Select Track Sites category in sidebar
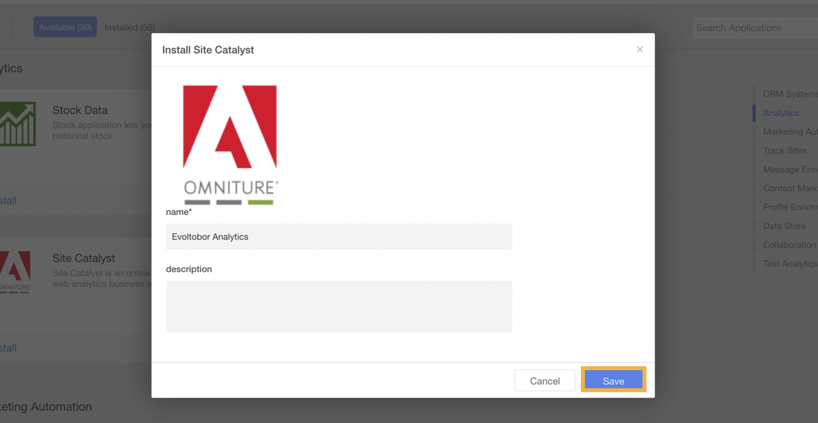Viewport: 818px width, 423px height. [x=785, y=150]
